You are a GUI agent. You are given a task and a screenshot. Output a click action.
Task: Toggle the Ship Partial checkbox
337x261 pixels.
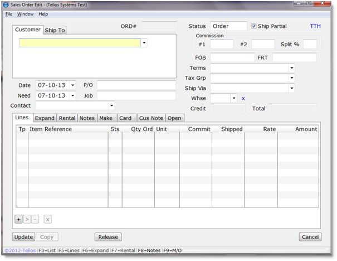pos(254,26)
